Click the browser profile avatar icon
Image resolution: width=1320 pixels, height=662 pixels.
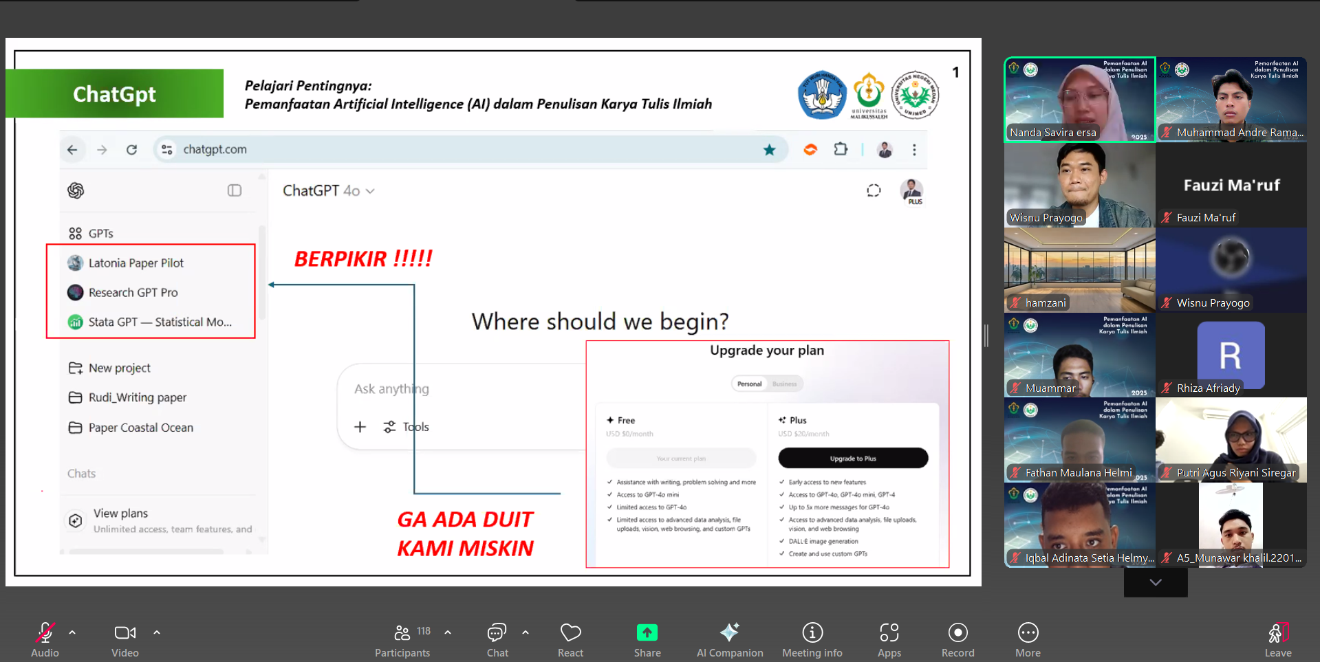pos(885,149)
